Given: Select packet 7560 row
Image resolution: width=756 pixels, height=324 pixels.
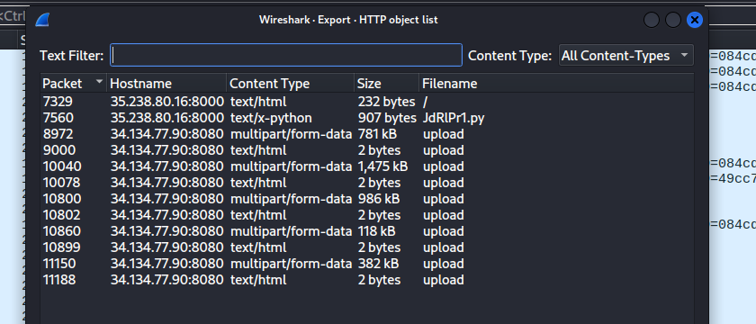Looking at the screenshot, I should coord(367,118).
